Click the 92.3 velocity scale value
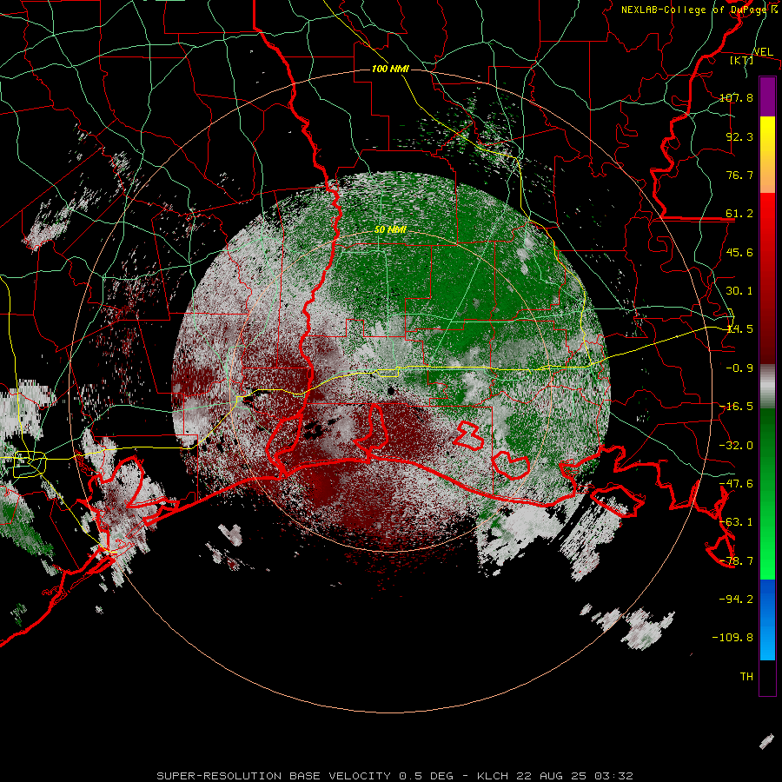Screen dimensions: 782x782 coord(739,136)
